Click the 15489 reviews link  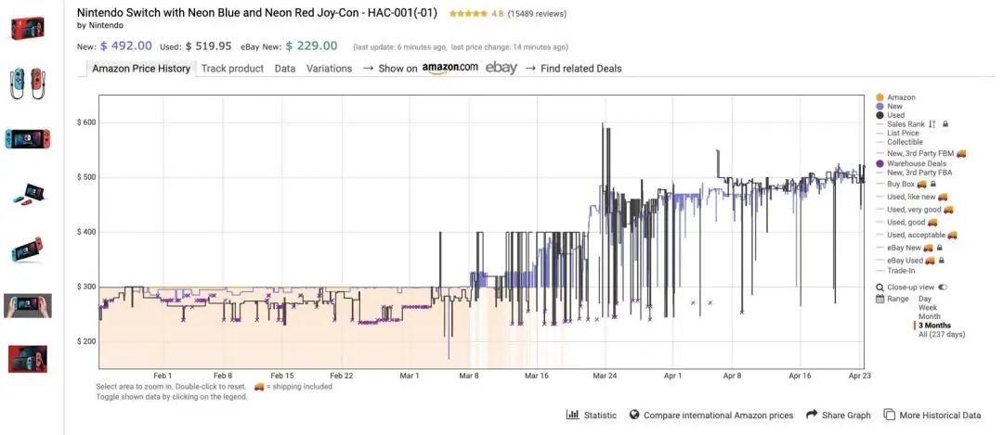(537, 13)
